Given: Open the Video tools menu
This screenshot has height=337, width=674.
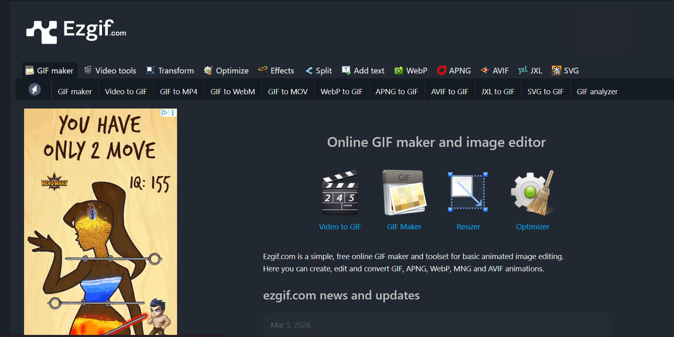Looking at the screenshot, I should pyautogui.click(x=110, y=71).
